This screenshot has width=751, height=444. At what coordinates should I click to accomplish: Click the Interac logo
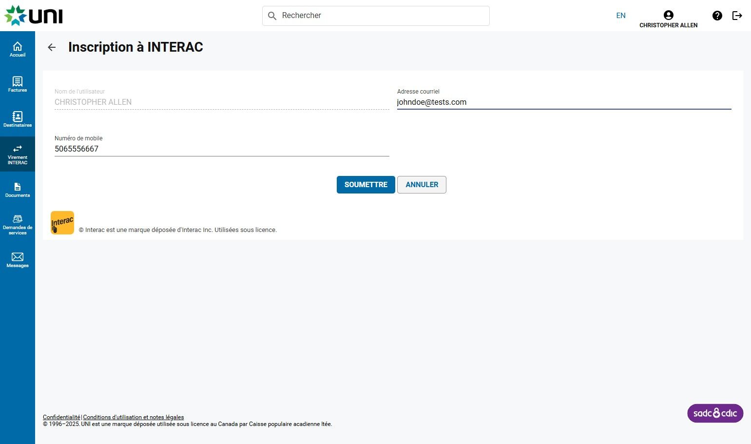click(x=62, y=223)
